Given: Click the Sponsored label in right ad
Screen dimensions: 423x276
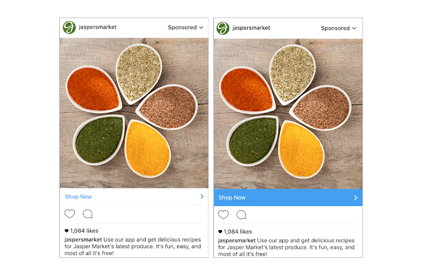Looking at the screenshot, I should pyautogui.click(x=335, y=28).
